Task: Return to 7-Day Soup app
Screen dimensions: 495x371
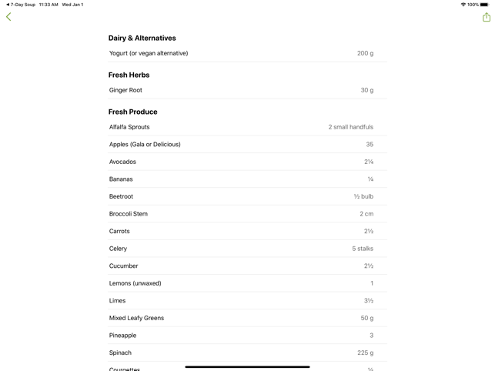Action: [21, 5]
